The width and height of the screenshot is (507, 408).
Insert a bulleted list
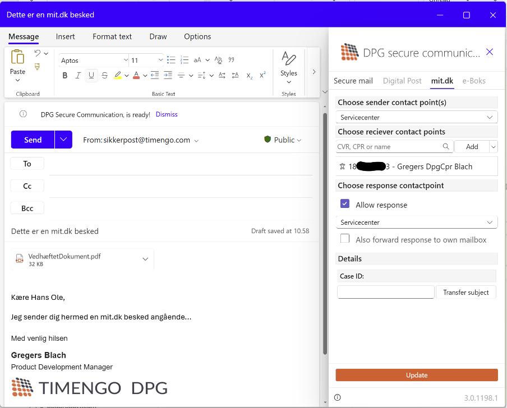[x=171, y=60]
